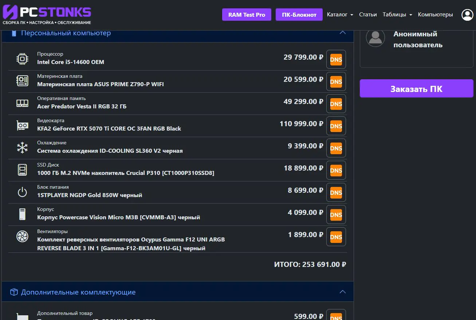The image size is (476, 320).
Task: Click the computer case icon
Action: coord(23,214)
